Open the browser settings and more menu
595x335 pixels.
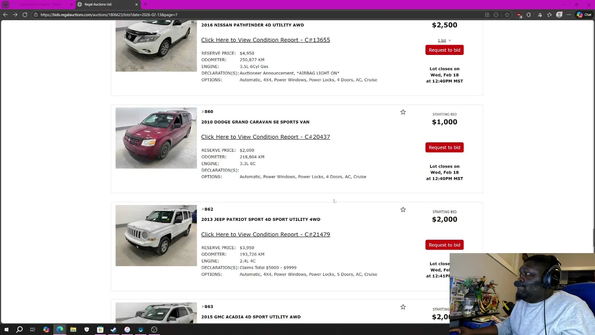point(569,15)
